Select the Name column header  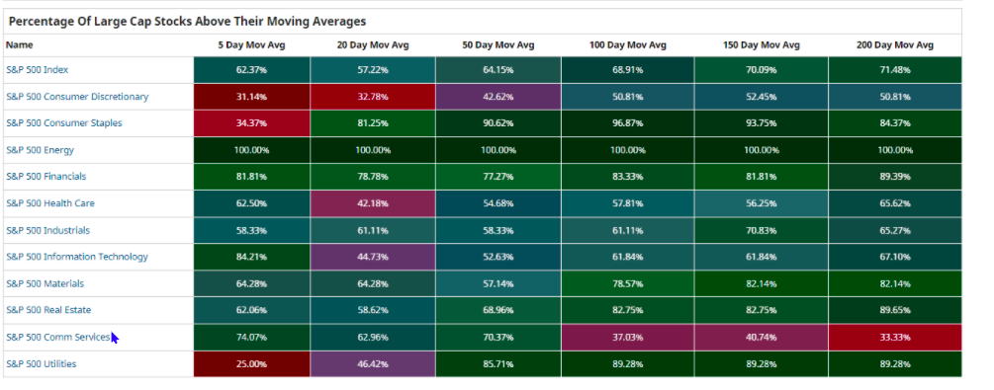click(19, 45)
